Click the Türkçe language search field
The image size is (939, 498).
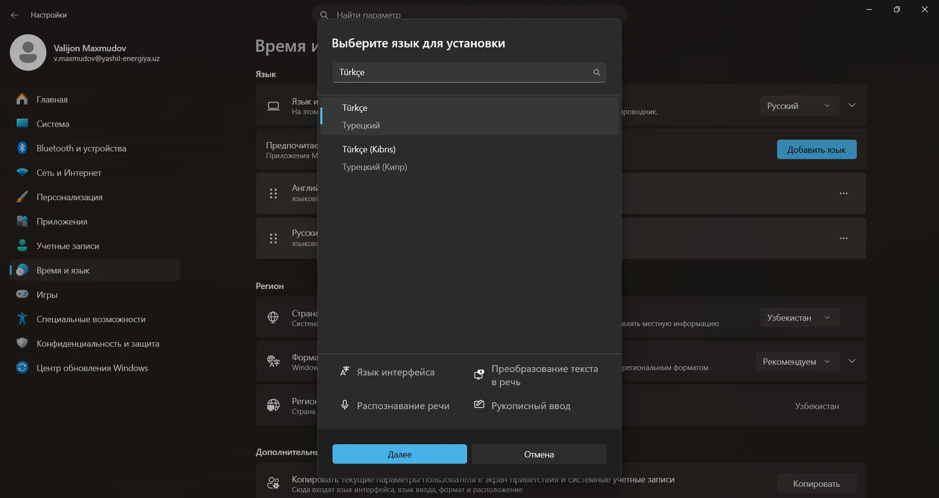[x=469, y=72]
